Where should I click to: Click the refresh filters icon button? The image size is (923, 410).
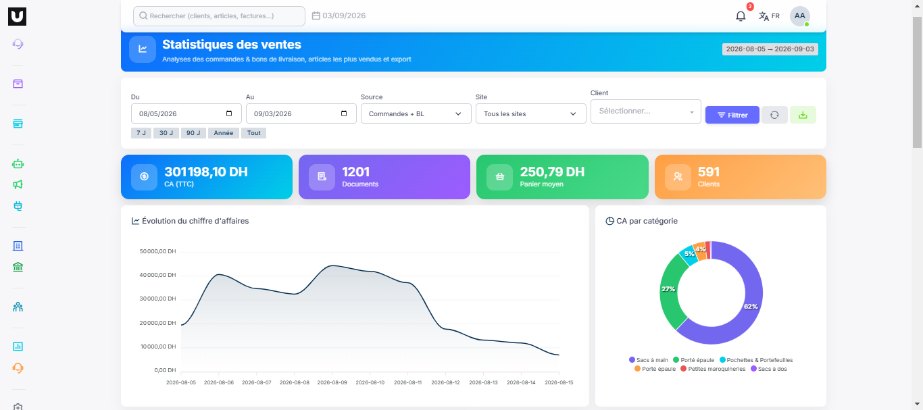pos(774,115)
